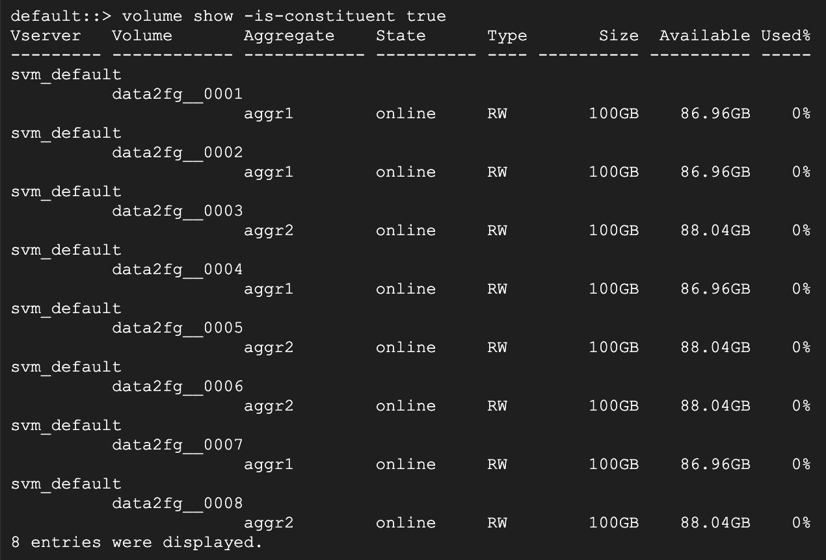Click the default::> command prompt

(60, 16)
